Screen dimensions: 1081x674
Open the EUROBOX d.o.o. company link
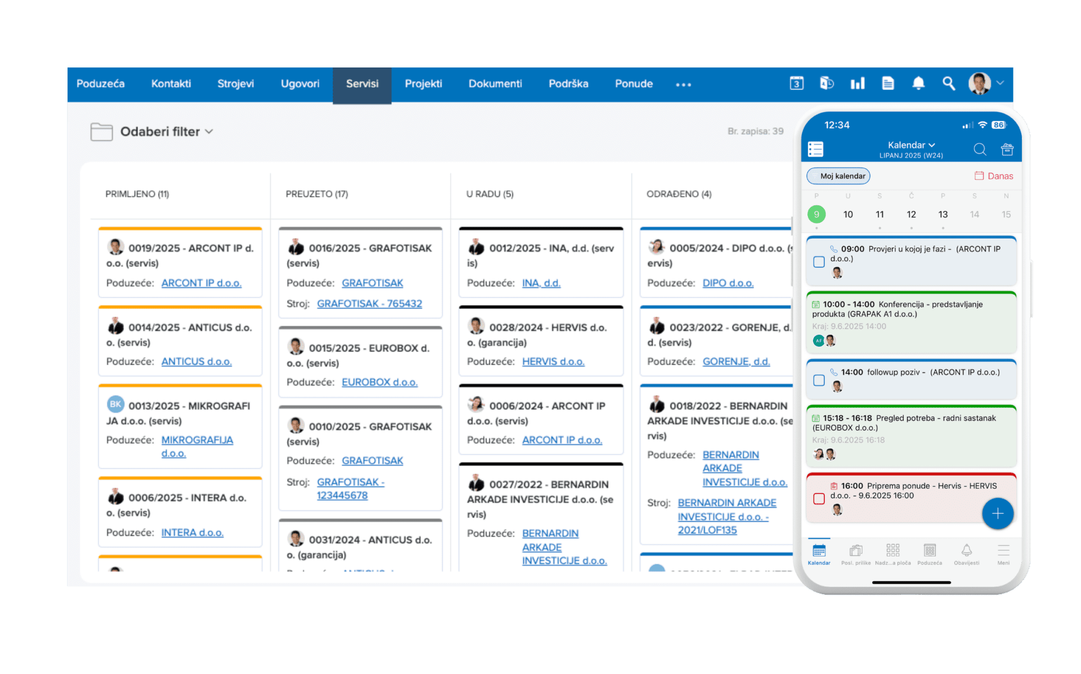pos(379,382)
